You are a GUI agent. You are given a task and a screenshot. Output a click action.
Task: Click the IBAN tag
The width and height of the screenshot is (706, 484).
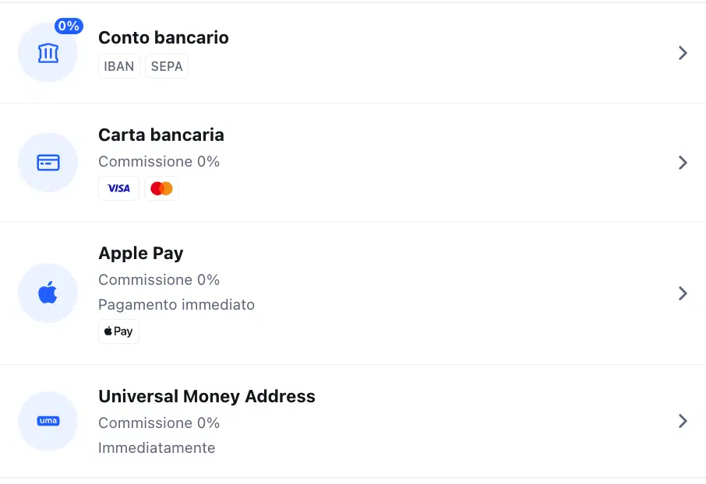(x=119, y=66)
